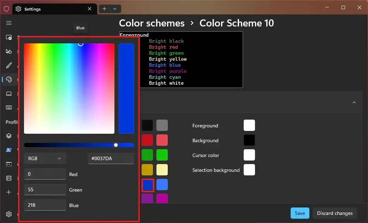The image size is (368, 223).
Task: Collapse the color scheme panel with the chevron
Action: [x=354, y=102]
